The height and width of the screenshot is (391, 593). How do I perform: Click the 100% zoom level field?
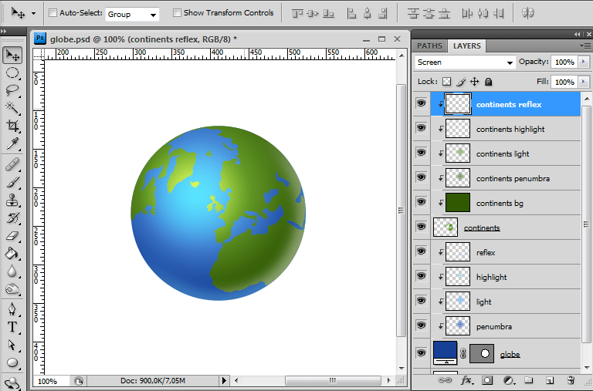coord(47,381)
